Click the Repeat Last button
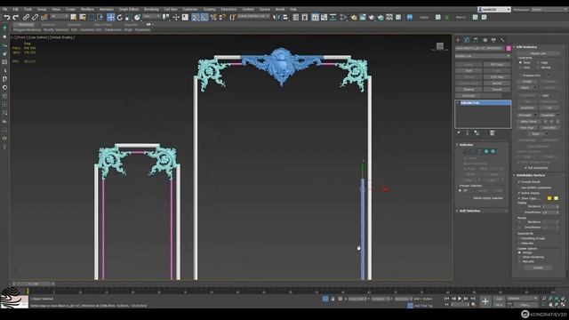This screenshot has width=569, height=320. pyautogui.click(x=538, y=53)
